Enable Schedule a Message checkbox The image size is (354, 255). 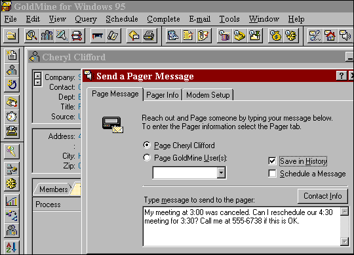pos(272,174)
